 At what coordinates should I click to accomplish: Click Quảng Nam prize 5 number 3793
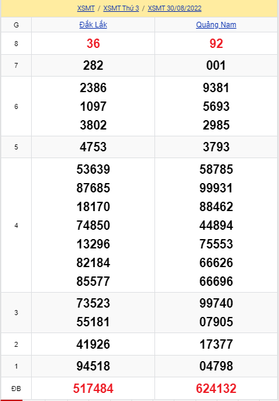point(216,147)
